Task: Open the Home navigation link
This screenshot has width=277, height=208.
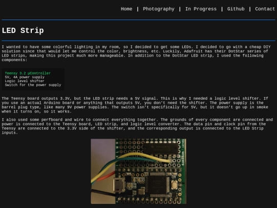Action: (x=126, y=9)
